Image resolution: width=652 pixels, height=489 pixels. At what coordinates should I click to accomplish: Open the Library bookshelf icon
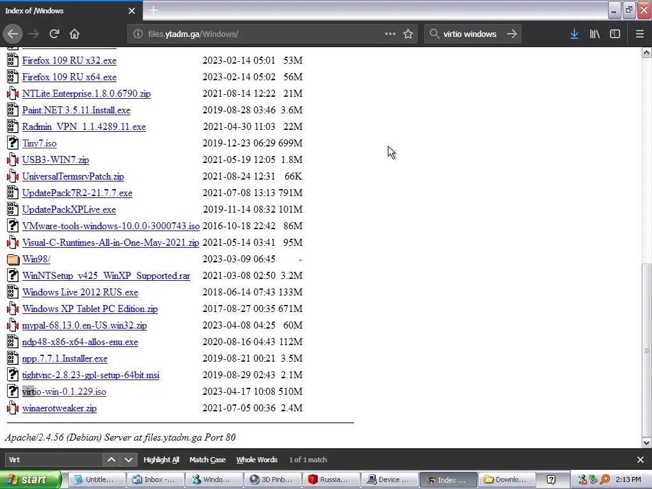pyautogui.click(x=595, y=34)
